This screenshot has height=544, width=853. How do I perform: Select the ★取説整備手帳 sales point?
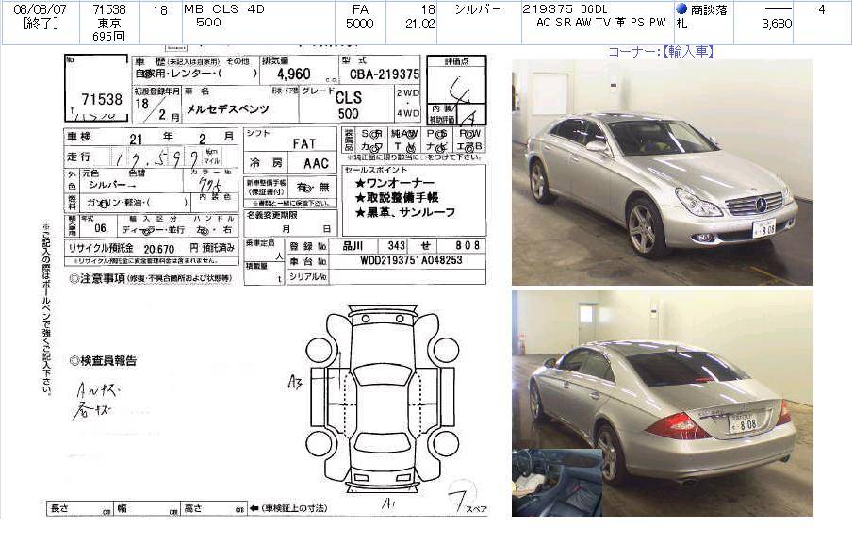(397, 197)
